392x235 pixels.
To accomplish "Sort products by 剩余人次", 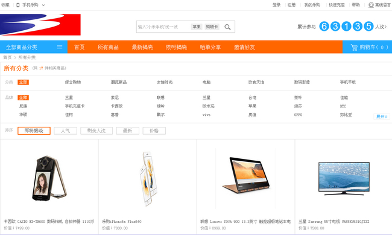I will click(x=96, y=130).
